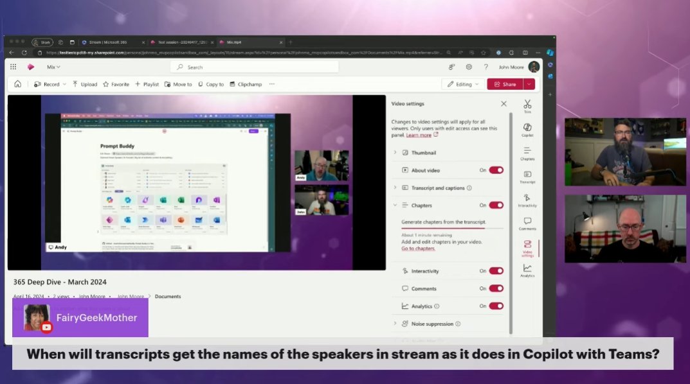
Task: Open Documents breadcrumb link
Action: point(168,297)
